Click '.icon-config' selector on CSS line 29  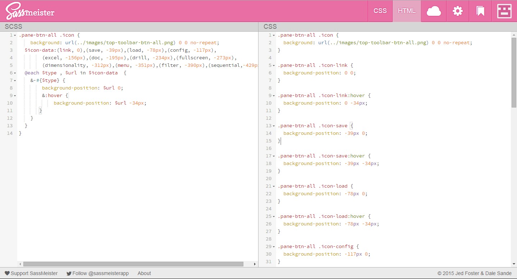336,247
